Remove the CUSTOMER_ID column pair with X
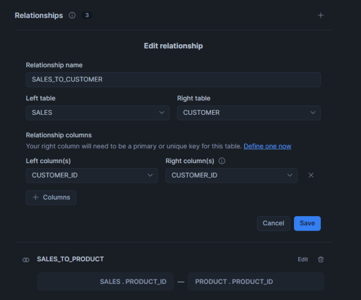The width and height of the screenshot is (361, 300). (x=311, y=175)
